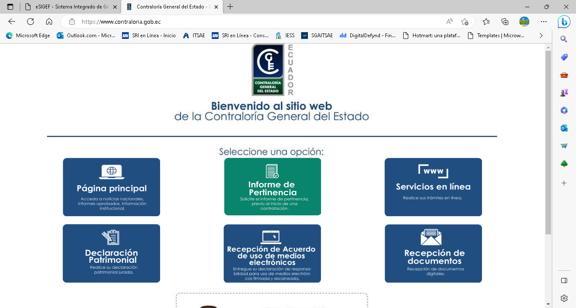
Task: Open the Edge settings and more menu
Action: [544, 22]
